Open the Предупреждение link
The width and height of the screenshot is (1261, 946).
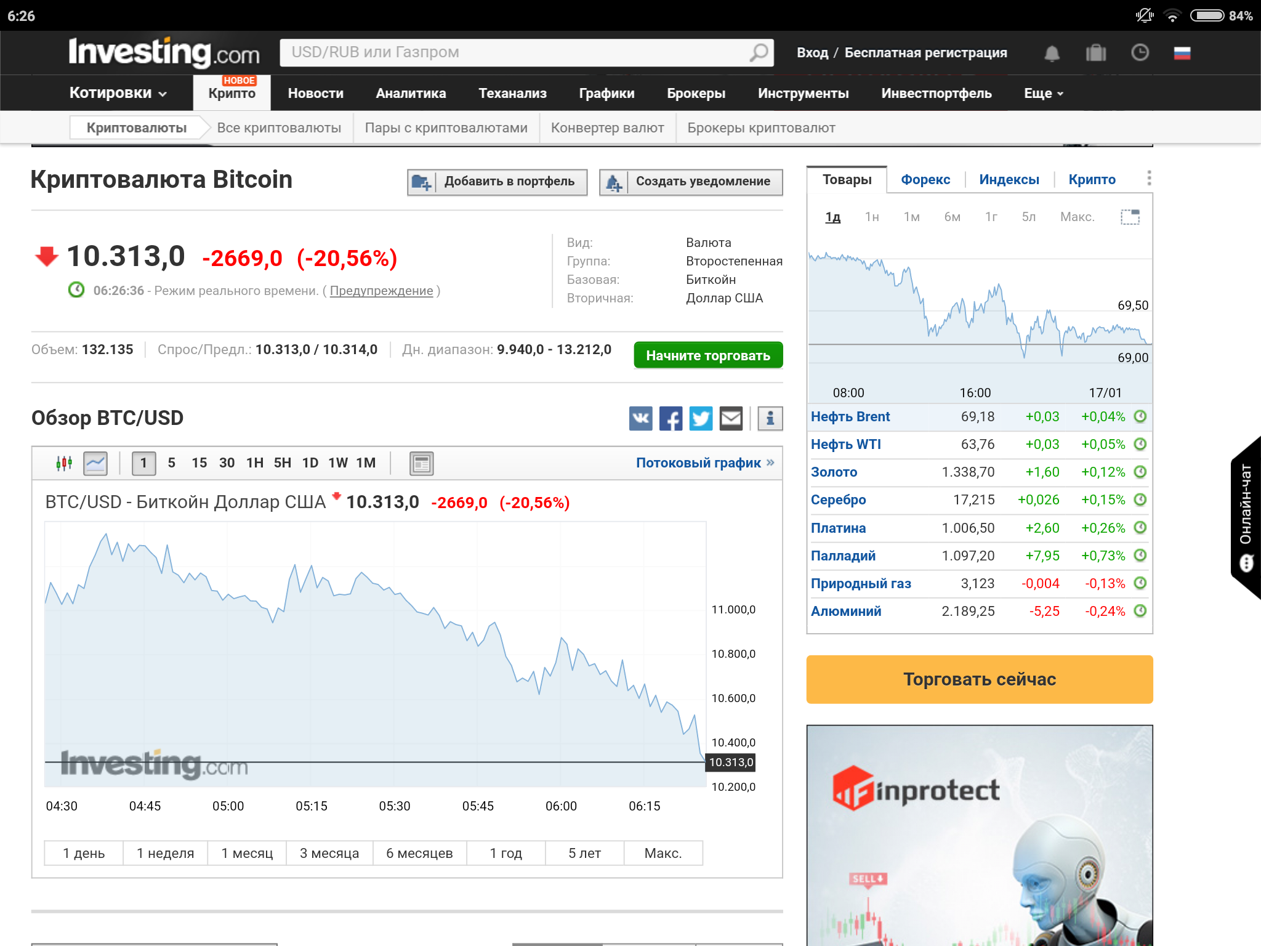click(381, 291)
